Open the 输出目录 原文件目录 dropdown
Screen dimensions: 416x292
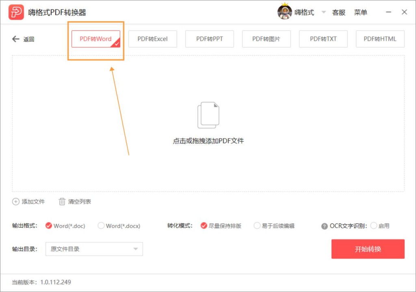click(x=94, y=249)
